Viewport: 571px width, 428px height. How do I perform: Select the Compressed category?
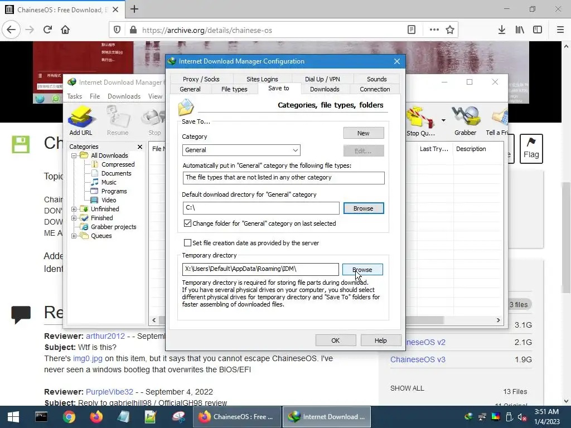click(x=118, y=164)
